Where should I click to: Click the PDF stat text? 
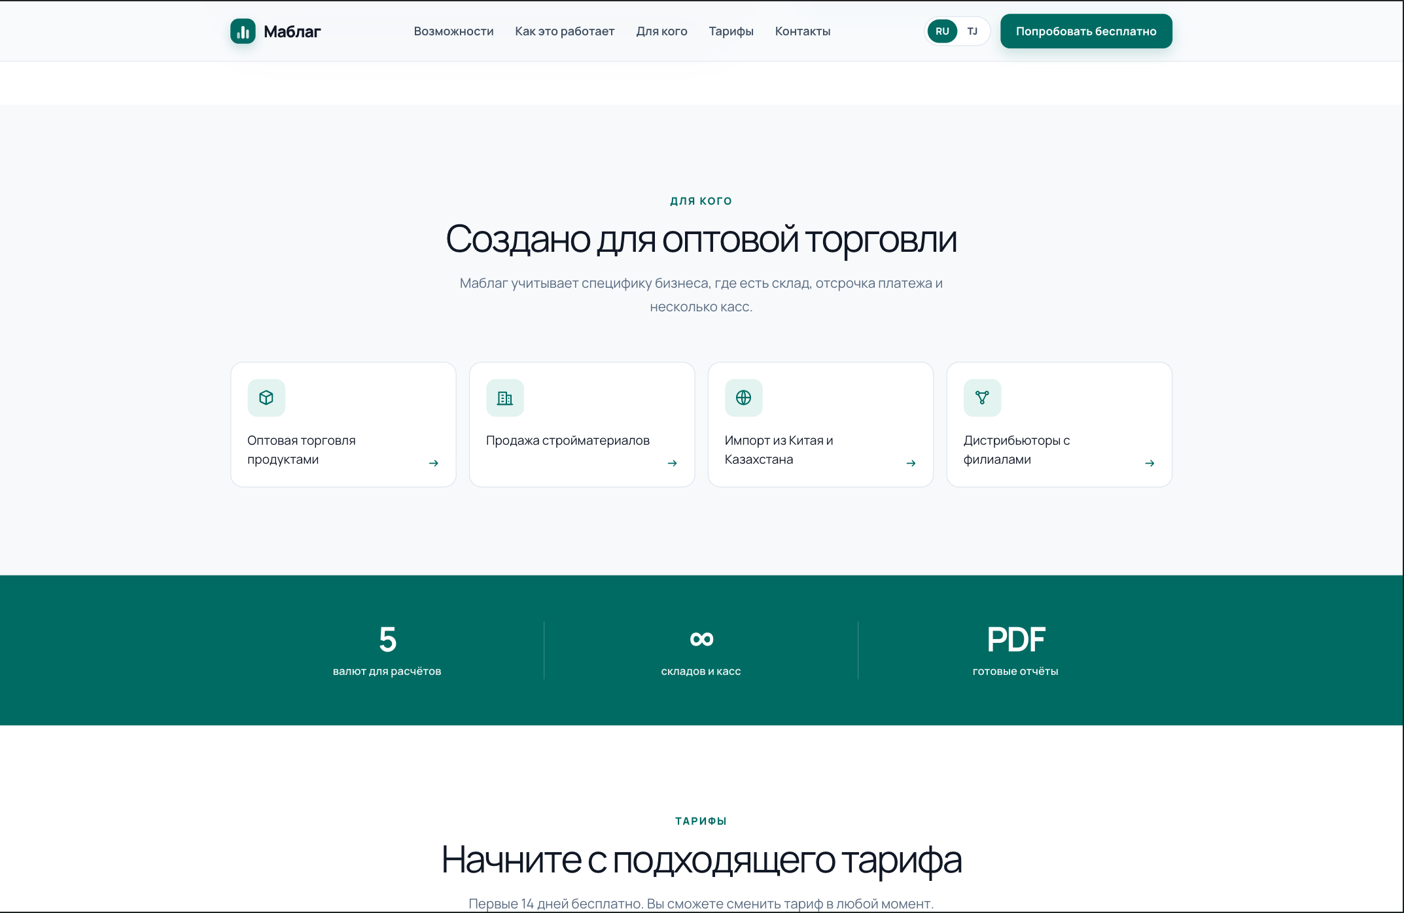(1015, 640)
